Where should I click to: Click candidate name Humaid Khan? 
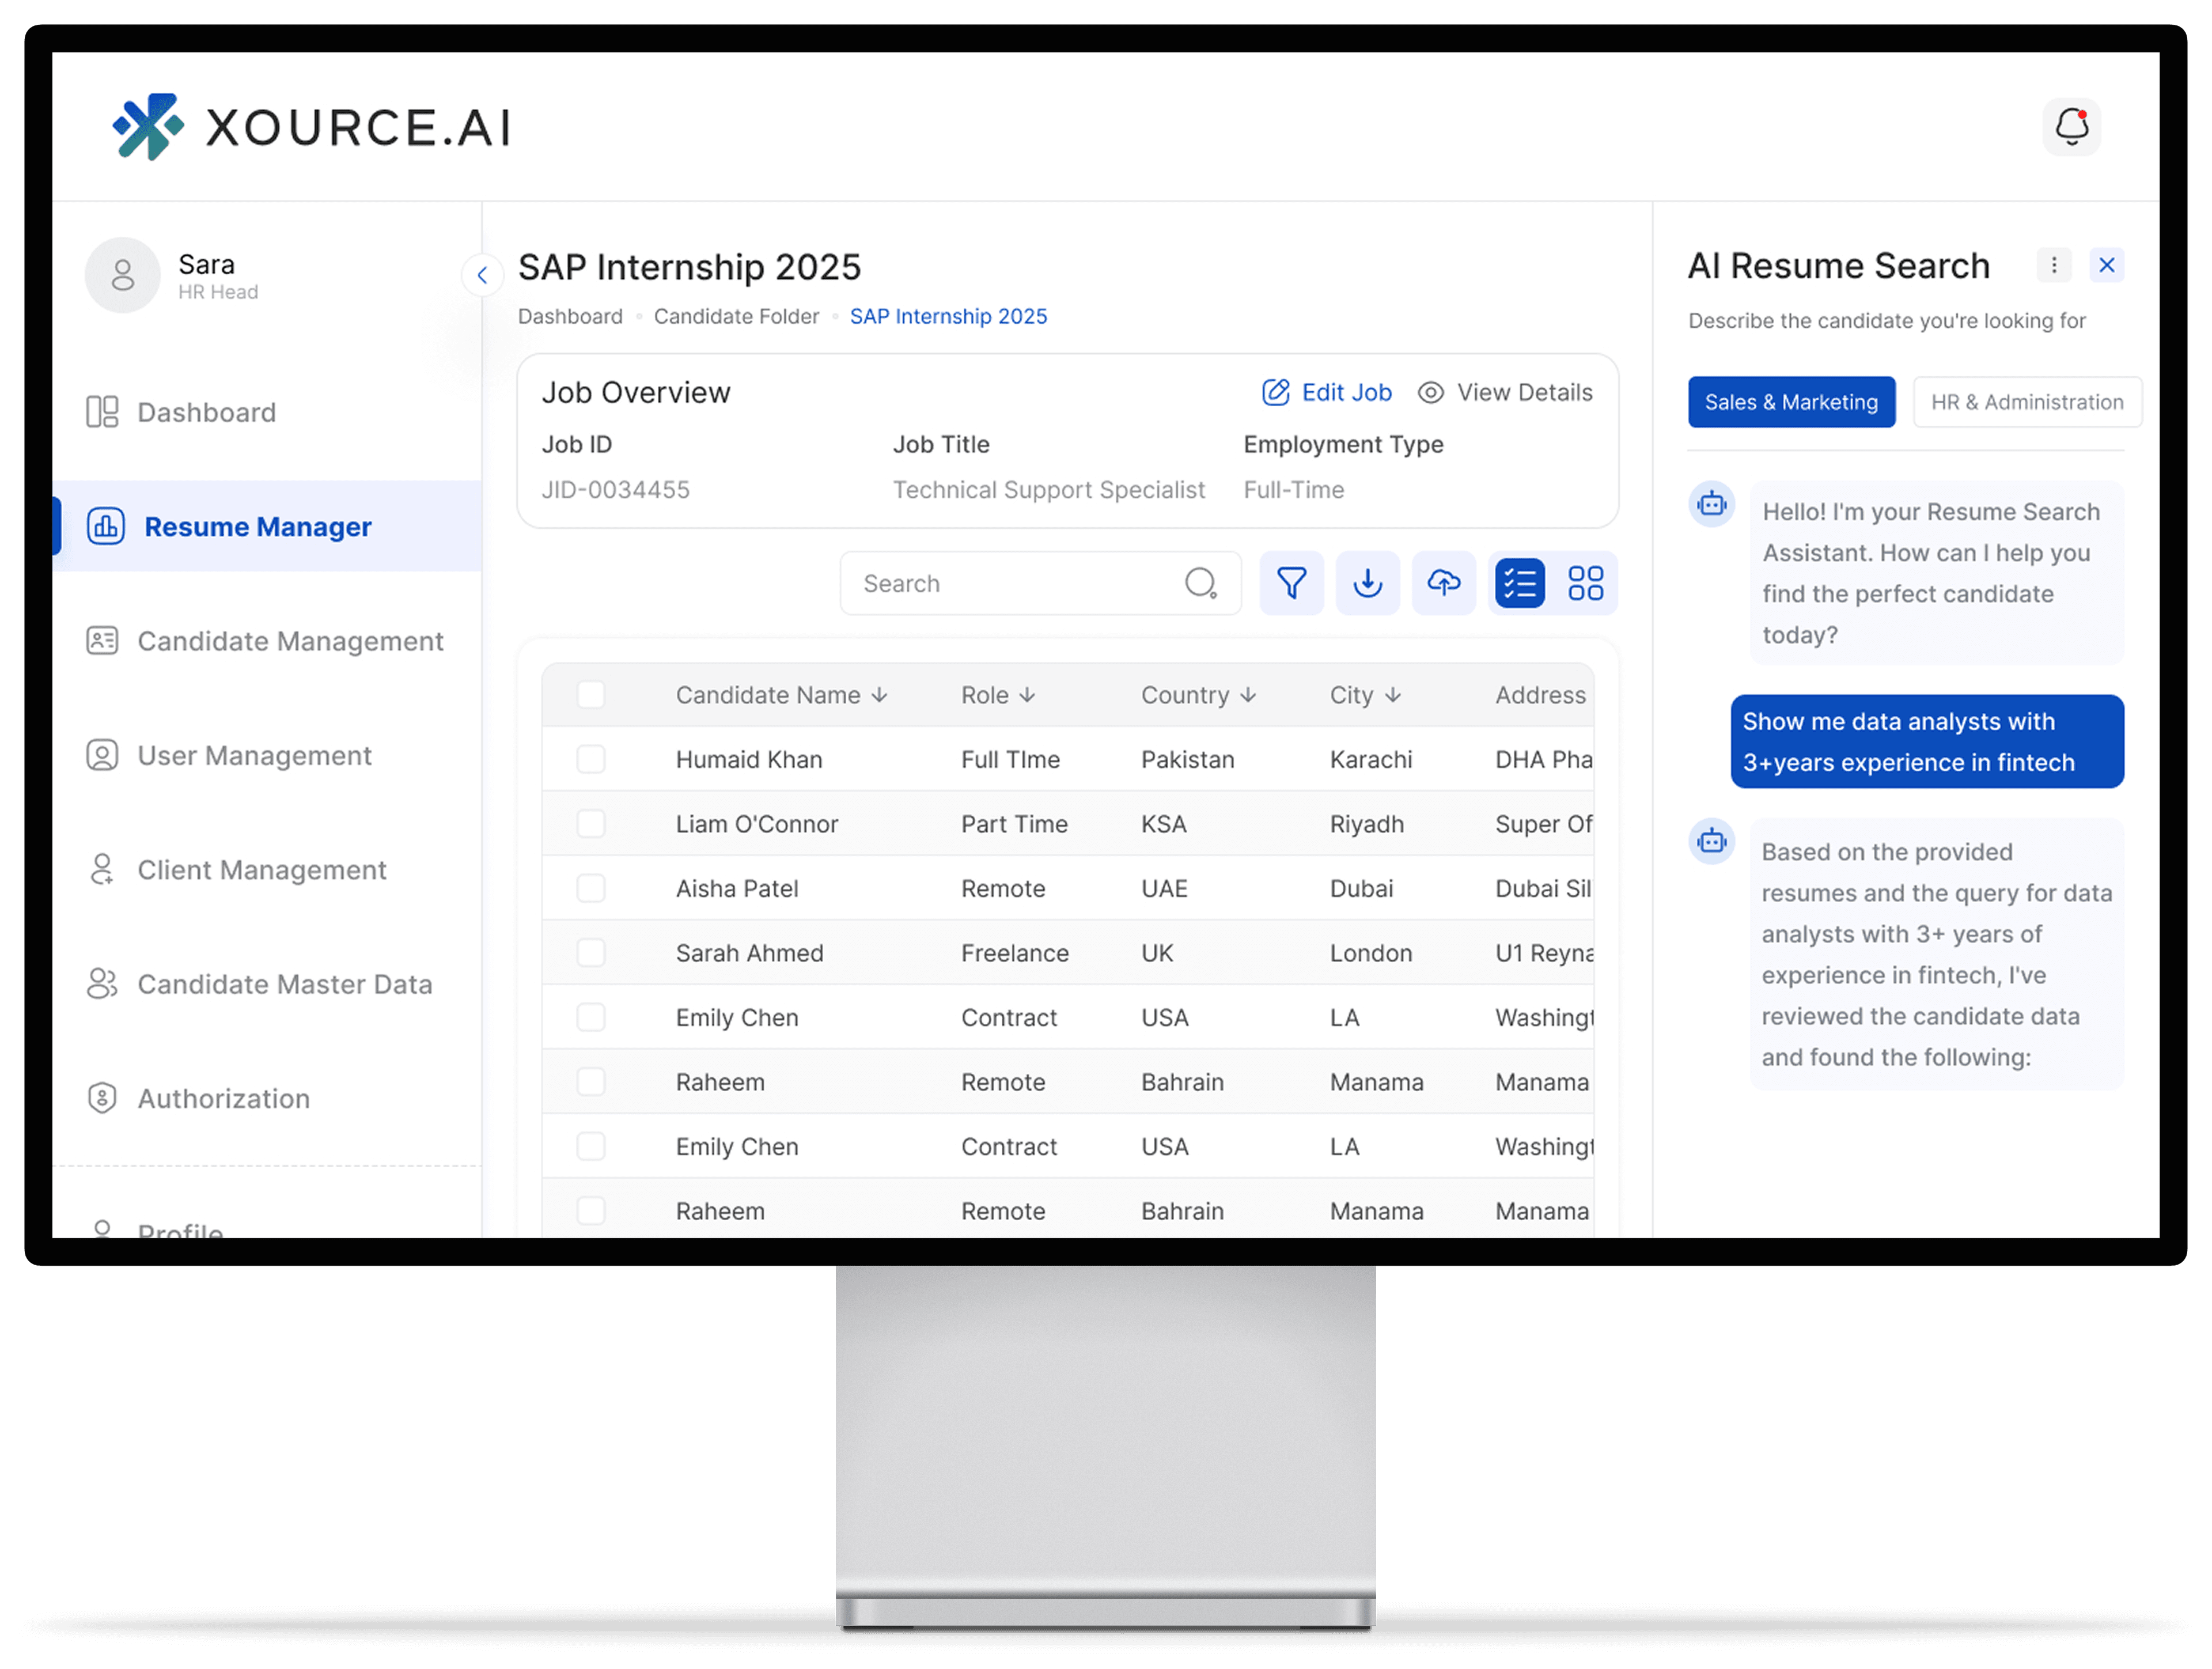tap(749, 760)
